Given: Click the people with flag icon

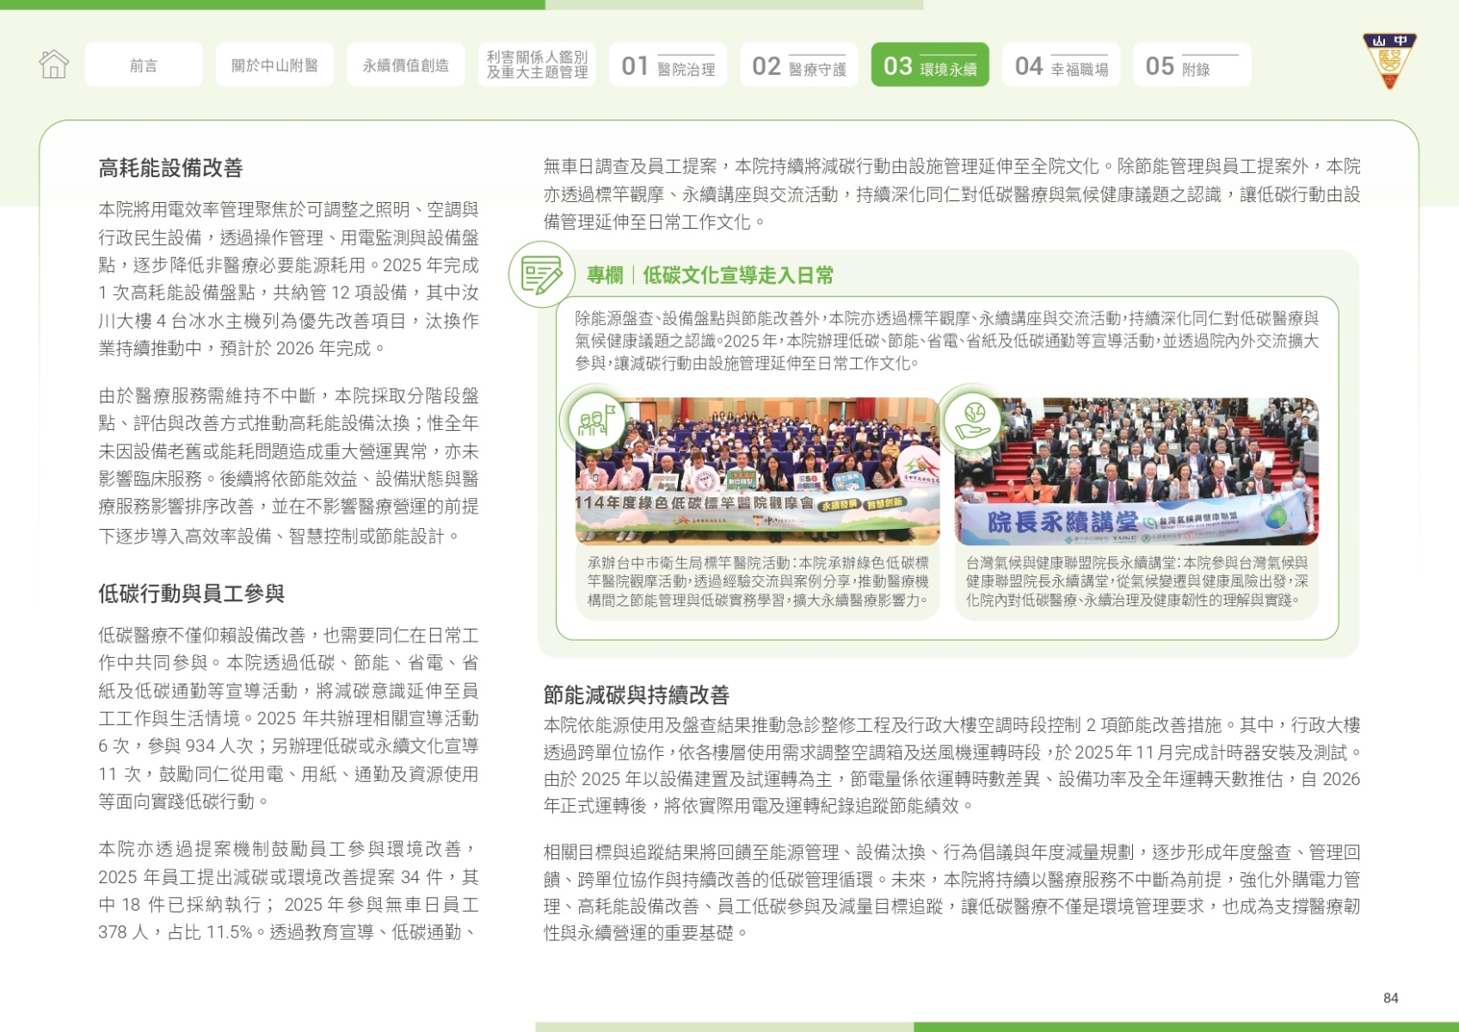Looking at the screenshot, I should 597,421.
